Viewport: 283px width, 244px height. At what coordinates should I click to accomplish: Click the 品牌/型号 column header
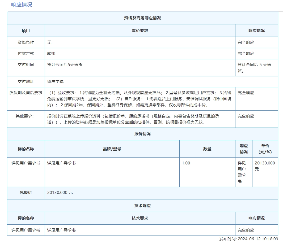(x=112, y=149)
